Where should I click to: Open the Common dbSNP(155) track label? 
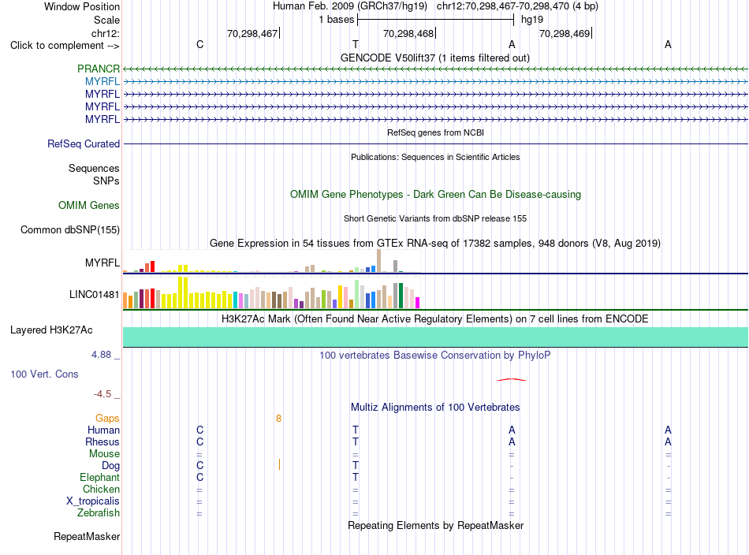(x=70, y=229)
